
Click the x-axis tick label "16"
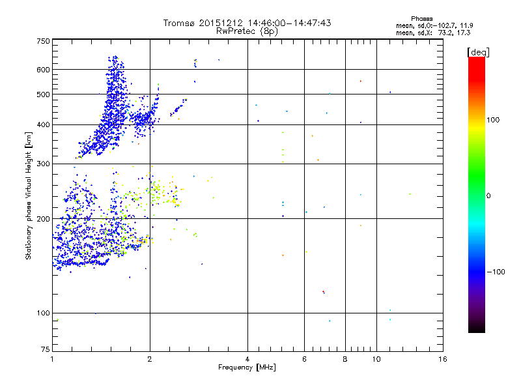(x=443, y=359)
